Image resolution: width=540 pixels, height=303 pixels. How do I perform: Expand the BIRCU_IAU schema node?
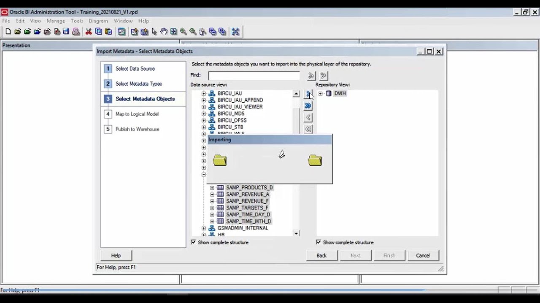(204, 93)
